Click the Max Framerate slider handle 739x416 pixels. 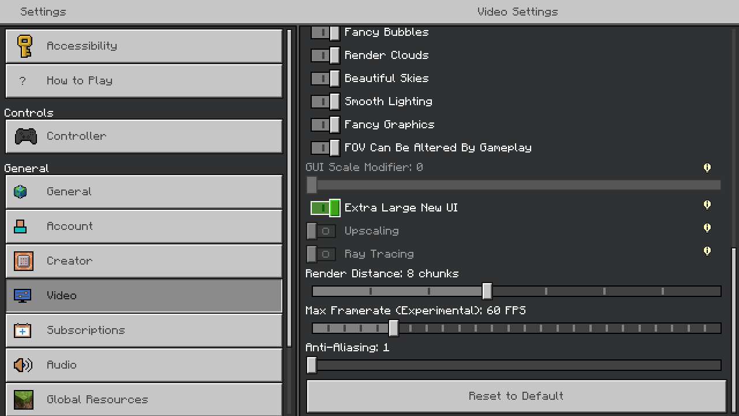(x=394, y=328)
